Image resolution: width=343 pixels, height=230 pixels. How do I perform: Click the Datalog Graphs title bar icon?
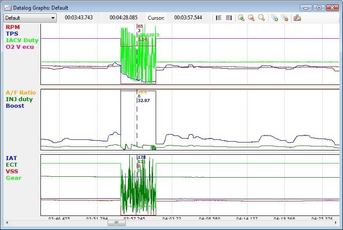(x=8, y=8)
